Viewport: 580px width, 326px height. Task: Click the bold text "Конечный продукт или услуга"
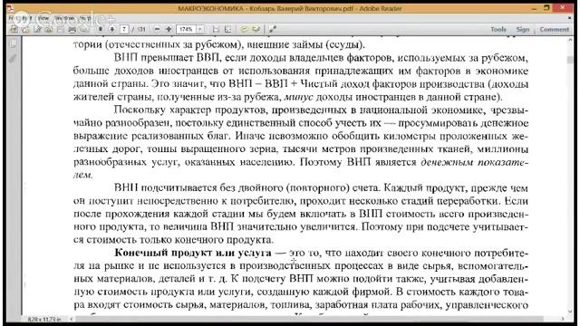(x=192, y=253)
